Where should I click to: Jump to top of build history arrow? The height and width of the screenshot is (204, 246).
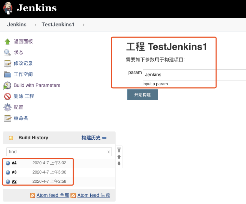[119, 150]
